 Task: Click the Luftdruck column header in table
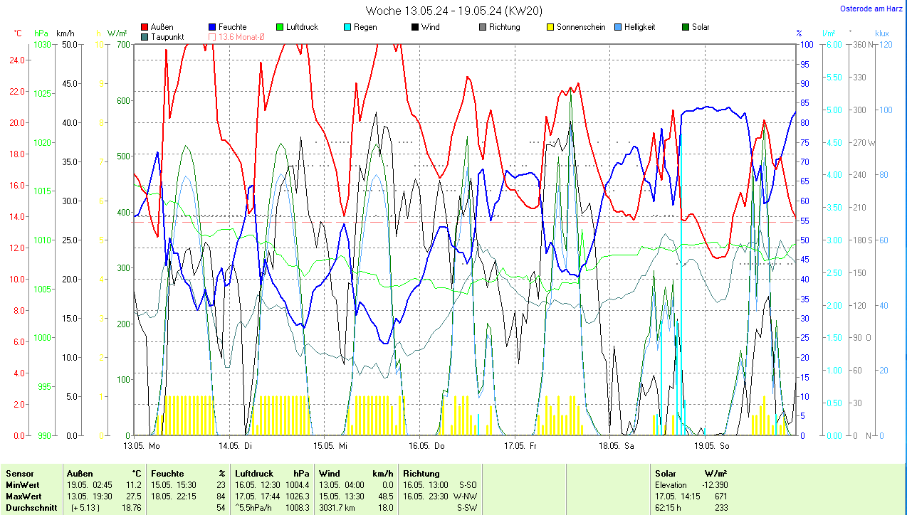point(254,473)
